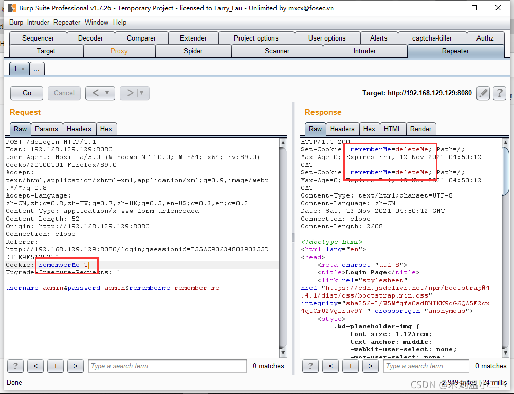Click response search help button

pos(310,366)
